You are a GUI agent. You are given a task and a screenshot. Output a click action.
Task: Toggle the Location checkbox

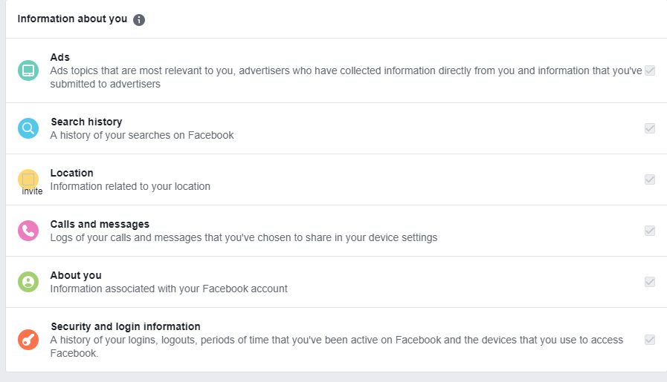650,180
